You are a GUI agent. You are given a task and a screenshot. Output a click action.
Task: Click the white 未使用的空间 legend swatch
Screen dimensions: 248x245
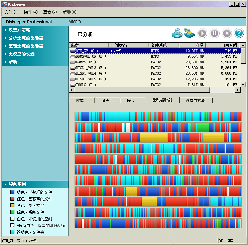click(12, 219)
